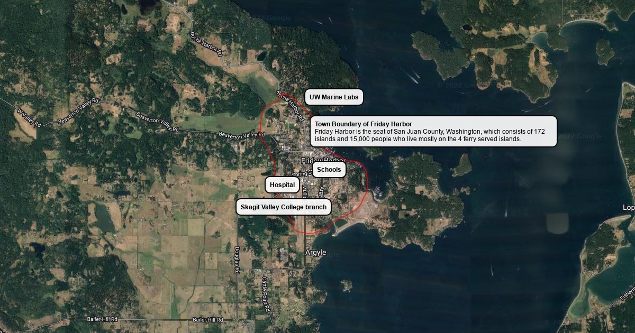Viewport: 635px width, 333px height.
Task: Click the description text mentioning San Juan County
Action: (x=429, y=135)
